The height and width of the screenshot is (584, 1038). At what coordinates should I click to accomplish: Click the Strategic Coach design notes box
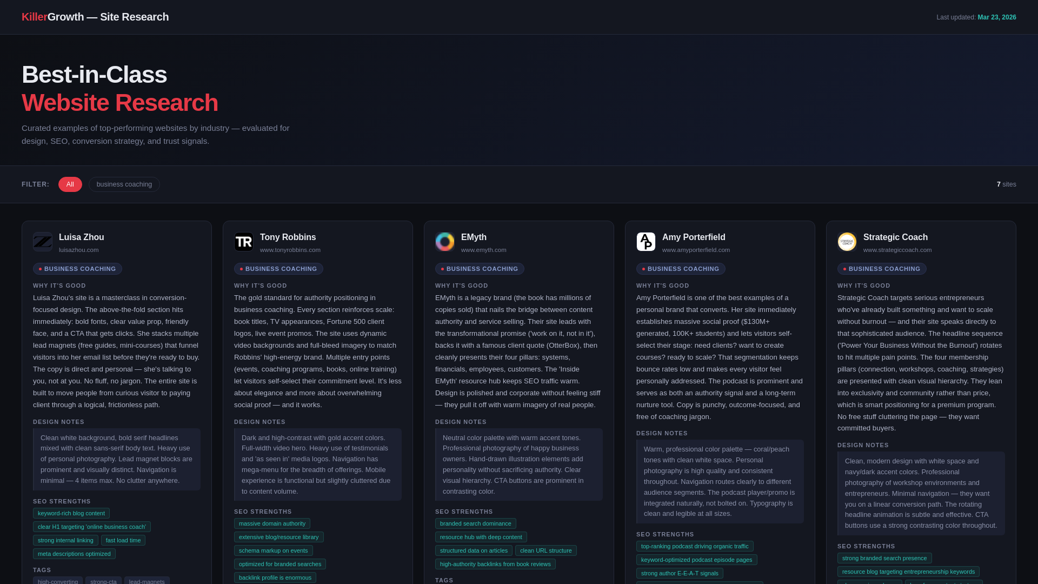[921, 493]
